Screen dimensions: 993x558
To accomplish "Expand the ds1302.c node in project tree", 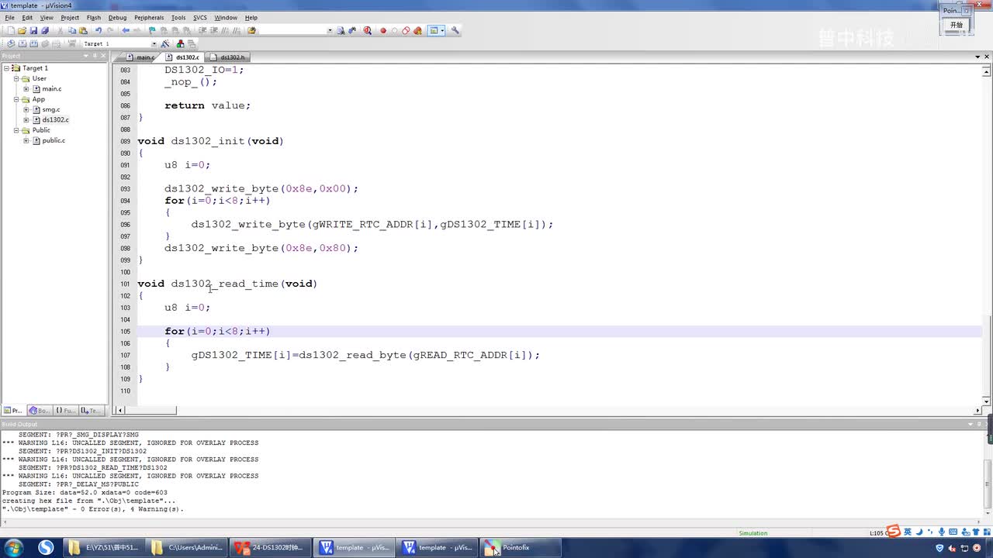I will [26, 120].
